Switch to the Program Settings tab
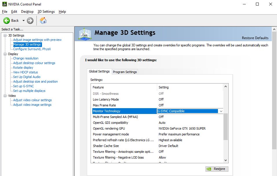The width and height of the screenshot is (277, 176). [125, 72]
